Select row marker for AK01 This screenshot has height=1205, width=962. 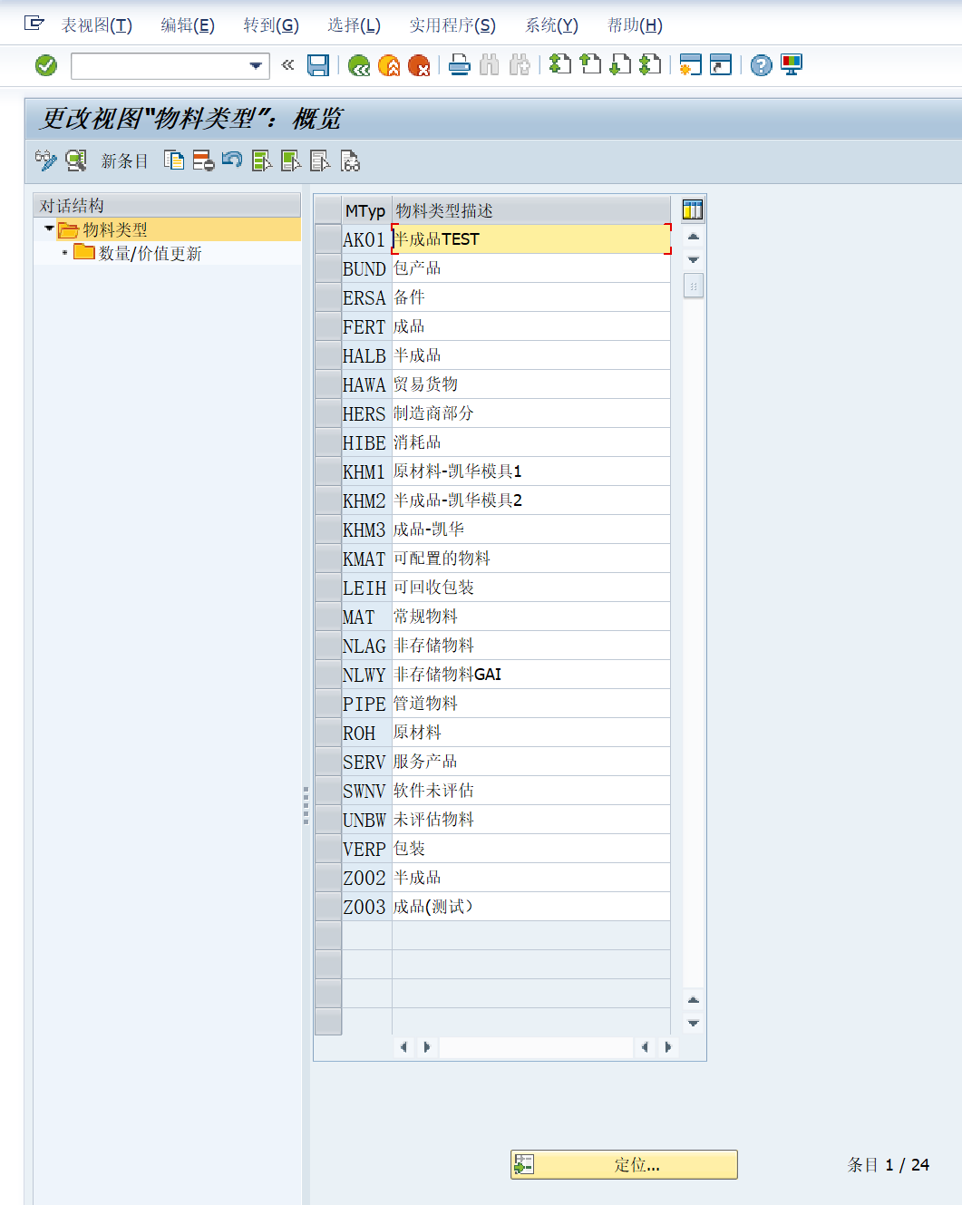coord(327,239)
